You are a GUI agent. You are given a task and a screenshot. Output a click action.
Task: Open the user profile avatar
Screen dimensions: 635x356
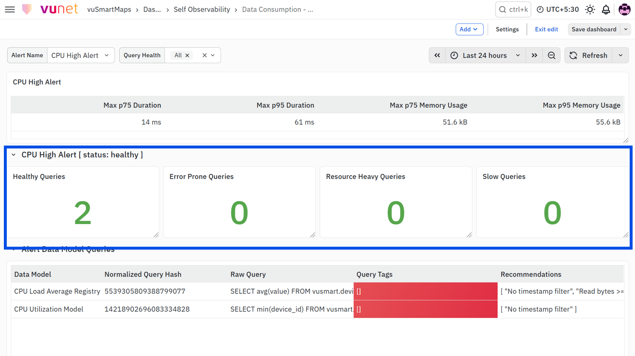pos(624,10)
